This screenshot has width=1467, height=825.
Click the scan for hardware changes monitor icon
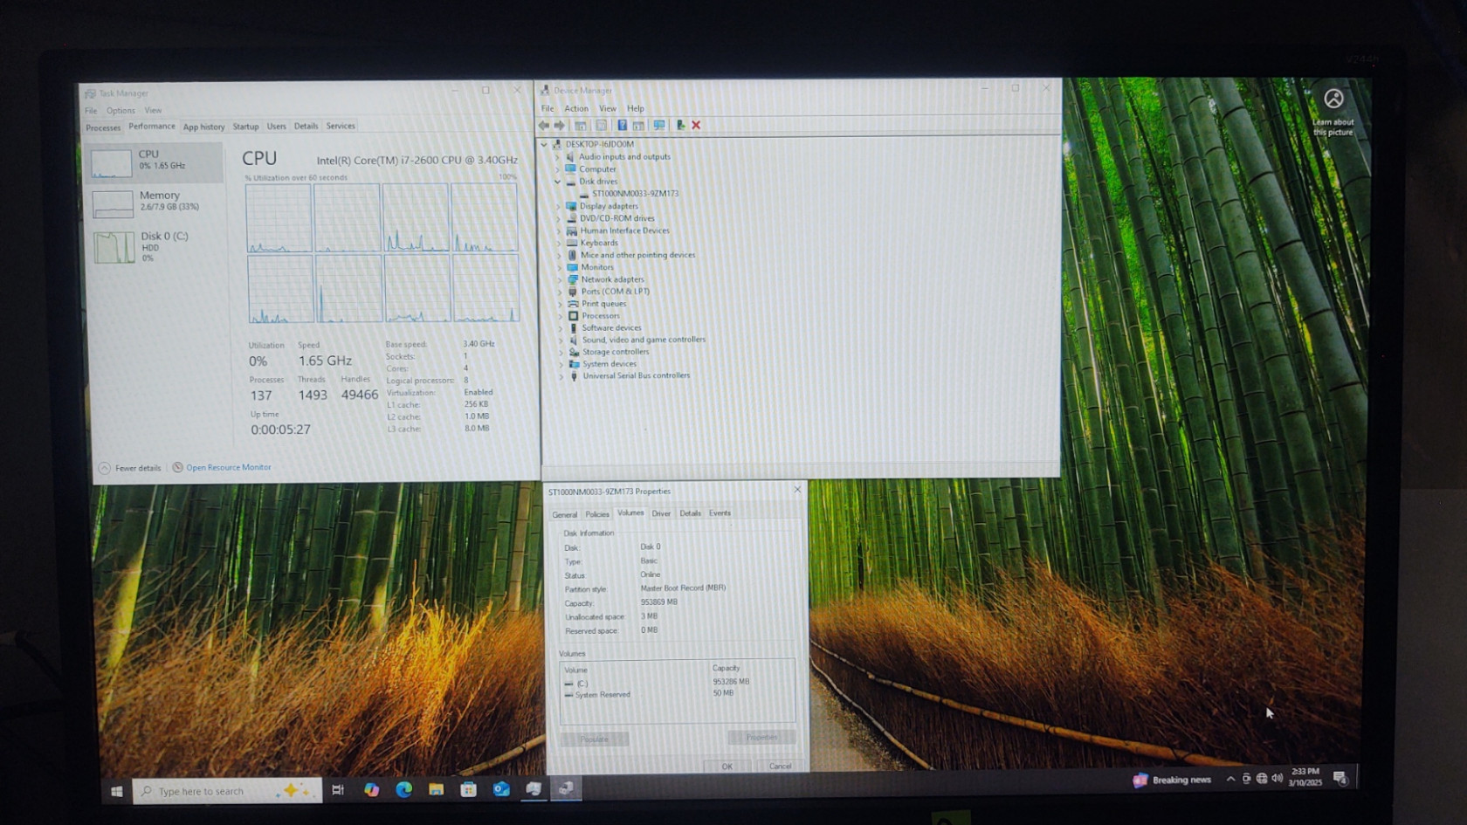pos(659,125)
